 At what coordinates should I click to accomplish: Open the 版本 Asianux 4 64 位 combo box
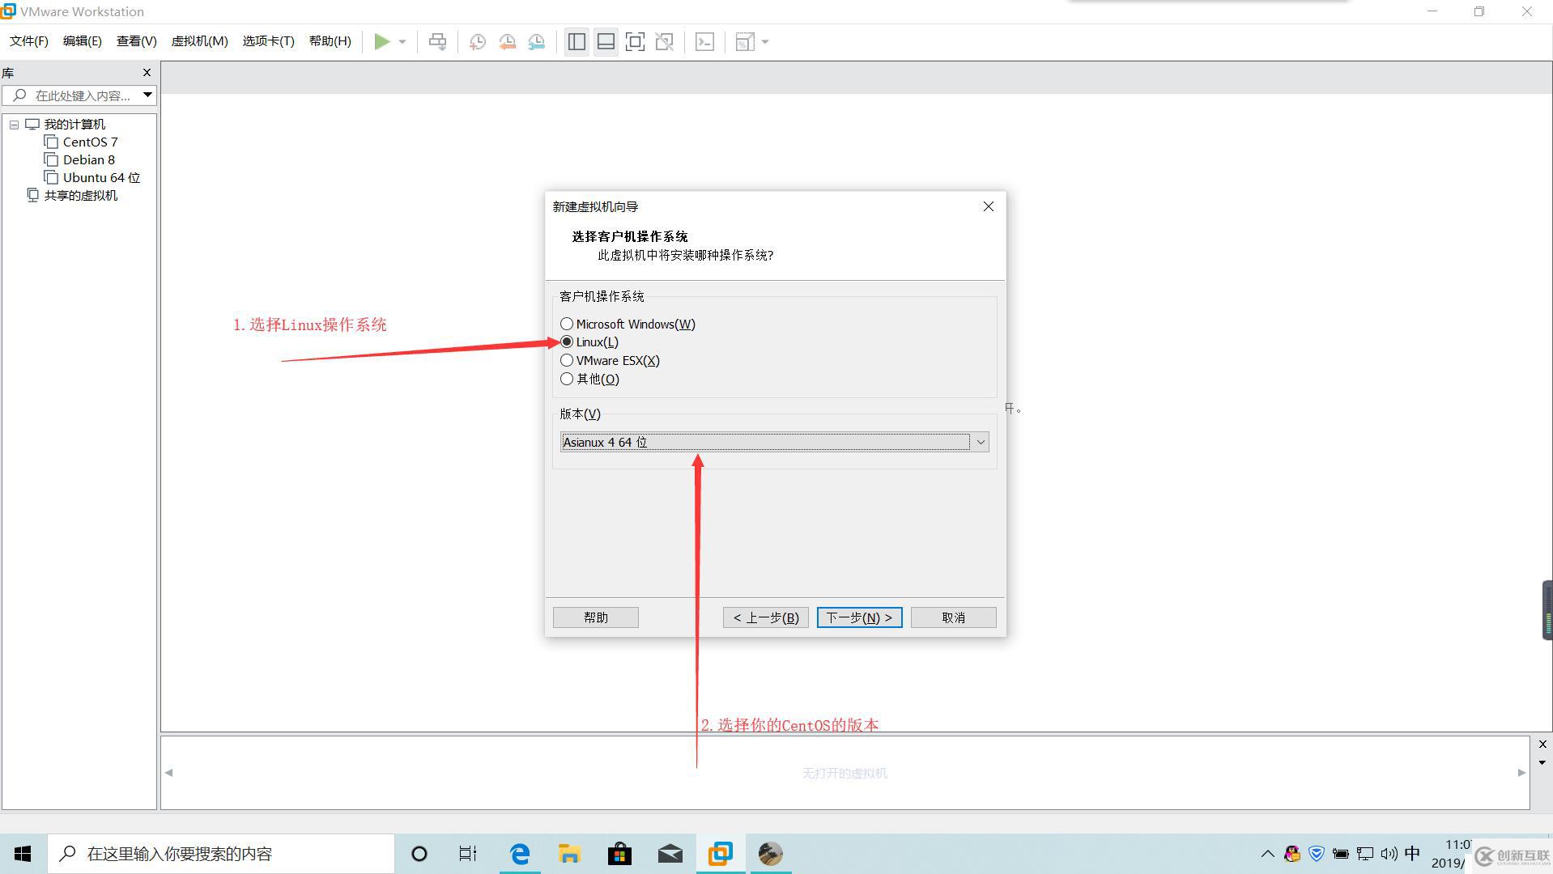pyautogui.click(x=774, y=442)
